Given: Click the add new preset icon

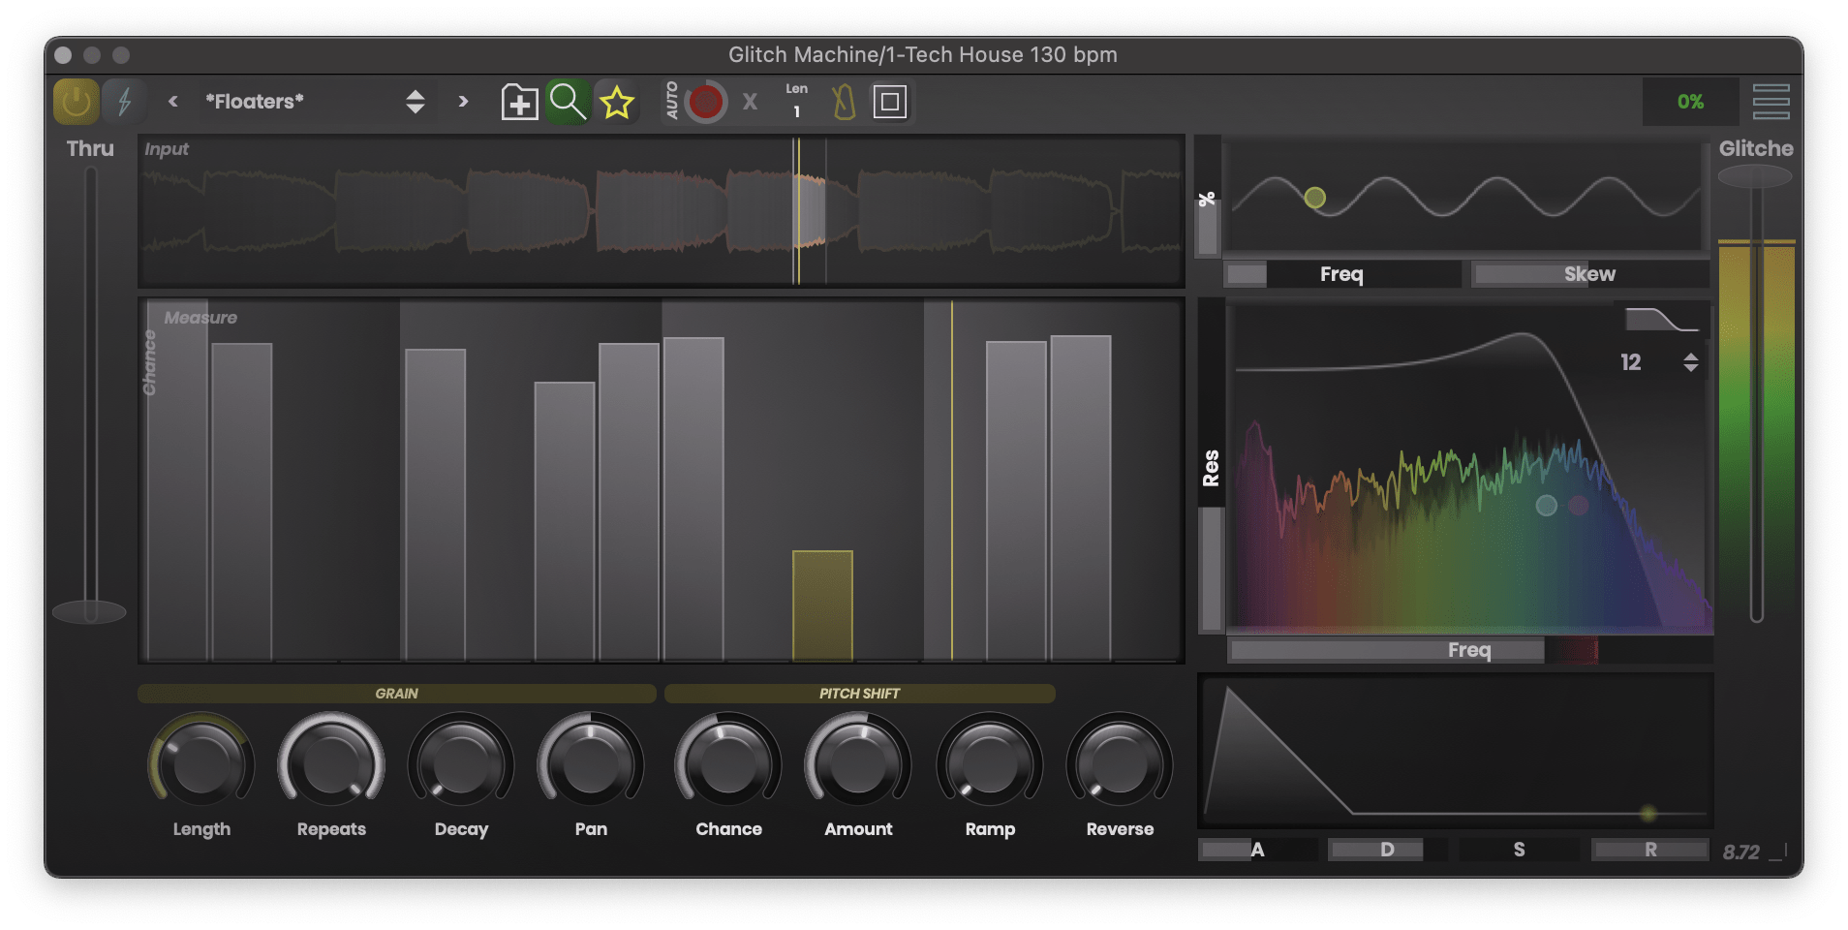Looking at the screenshot, I should pyautogui.click(x=519, y=102).
